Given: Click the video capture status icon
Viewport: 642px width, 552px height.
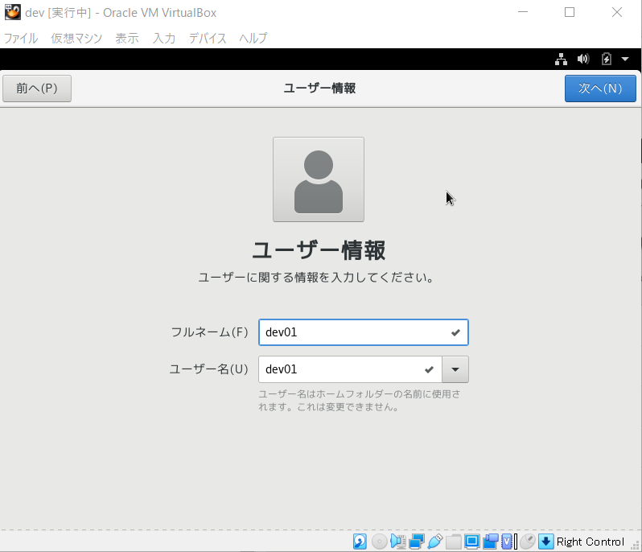Looking at the screenshot, I should click(490, 542).
